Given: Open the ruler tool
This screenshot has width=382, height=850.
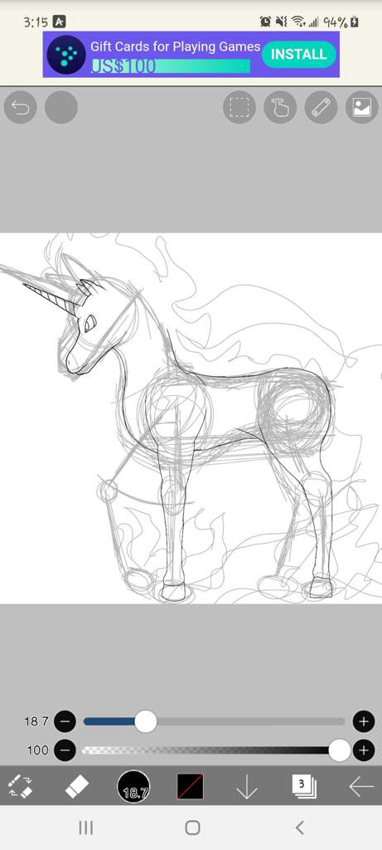Looking at the screenshot, I should (321, 107).
